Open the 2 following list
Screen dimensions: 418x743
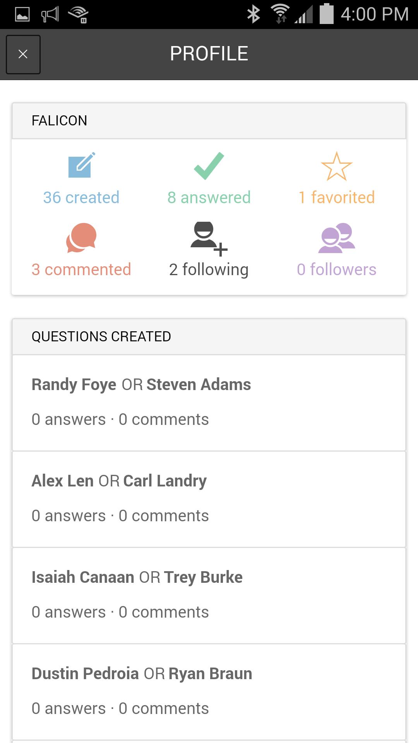tap(209, 270)
